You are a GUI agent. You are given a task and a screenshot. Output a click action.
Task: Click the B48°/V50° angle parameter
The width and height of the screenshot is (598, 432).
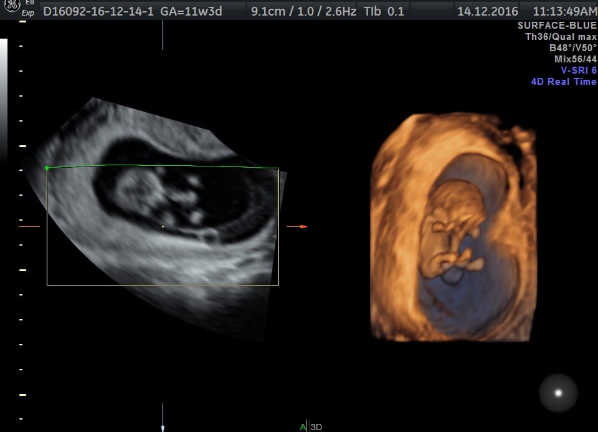pos(572,48)
